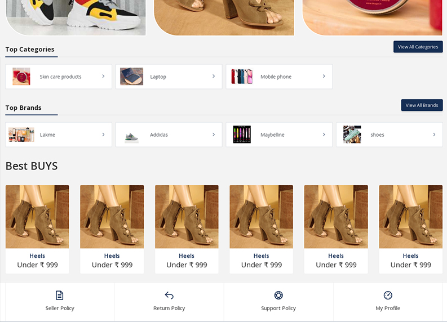This screenshot has width=447, height=322.
Task: Click the Maybelline brand name text
Action: click(272, 135)
